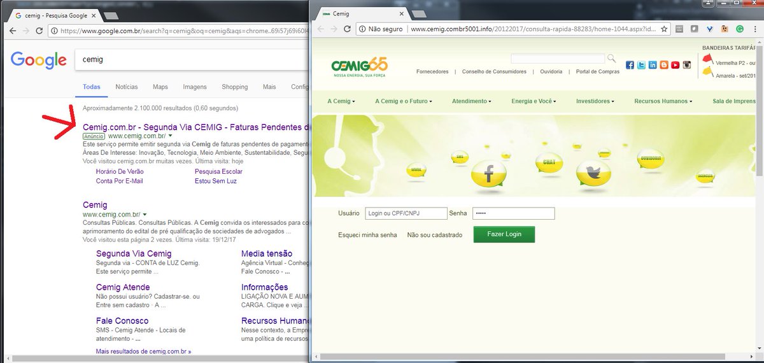Screen dimensions: 764x363
Task: Expand the 'Recursos Humanos' menu
Action: (x=663, y=101)
